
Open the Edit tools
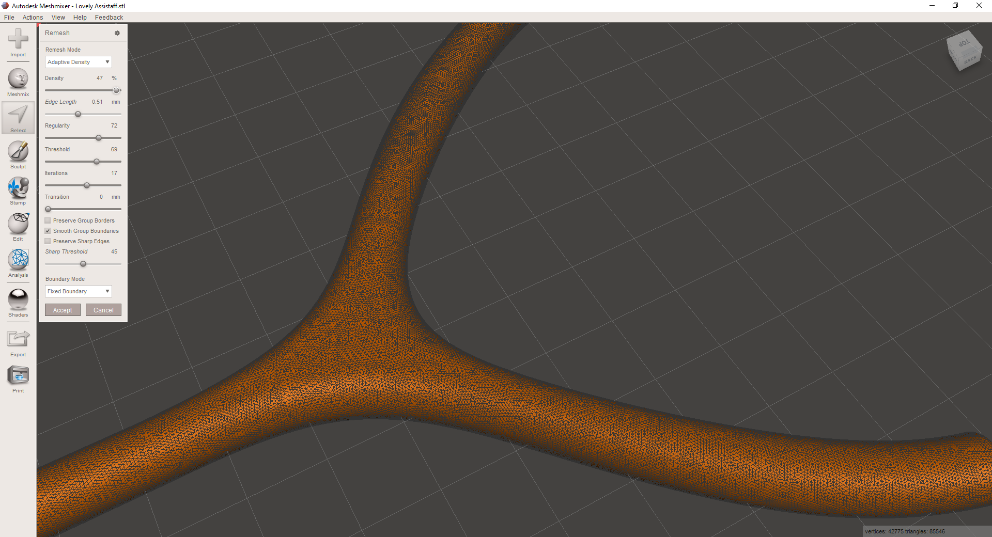tap(18, 227)
